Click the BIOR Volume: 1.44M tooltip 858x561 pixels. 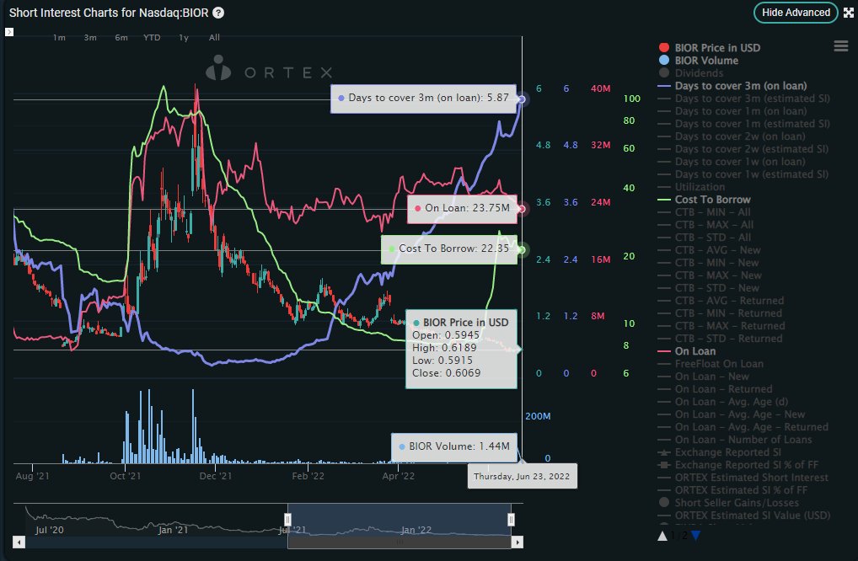(x=454, y=446)
